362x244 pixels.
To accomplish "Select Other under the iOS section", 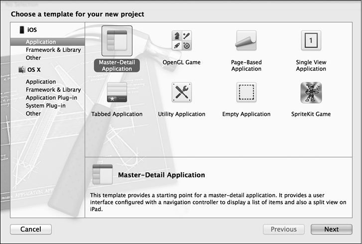I will (x=33, y=58).
